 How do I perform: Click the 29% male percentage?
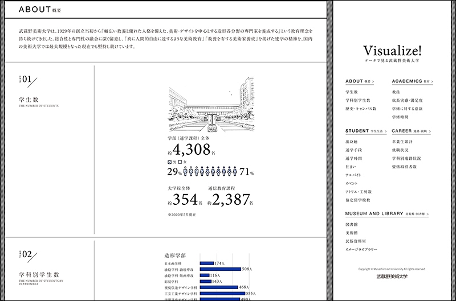click(x=174, y=172)
